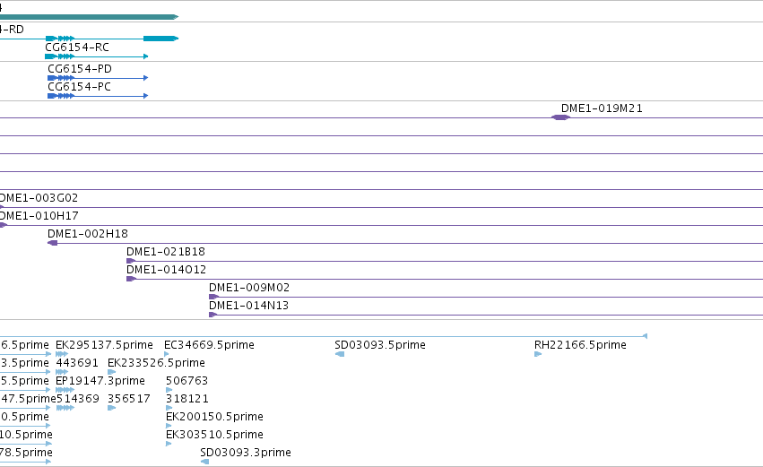Click the EK295137.5prime arrow glyph
Image resolution: width=763 pixels, height=467 pixels.
click(62, 354)
